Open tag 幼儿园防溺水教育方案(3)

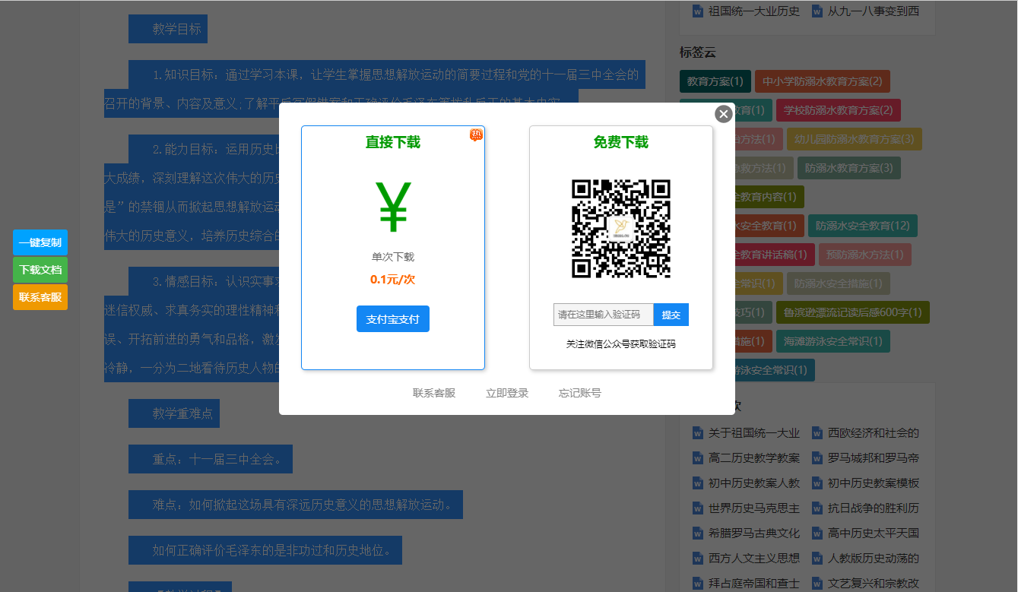pyautogui.click(x=855, y=139)
